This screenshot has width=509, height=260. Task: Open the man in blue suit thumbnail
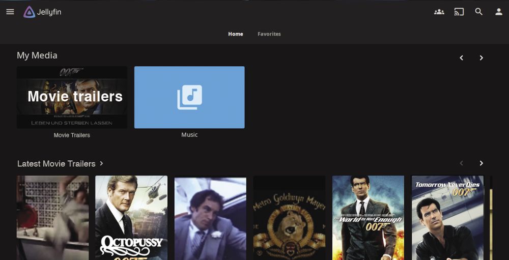pos(210,218)
